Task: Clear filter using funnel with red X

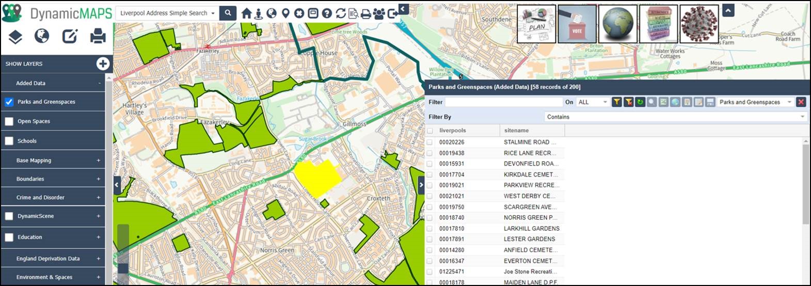Action: [x=628, y=102]
